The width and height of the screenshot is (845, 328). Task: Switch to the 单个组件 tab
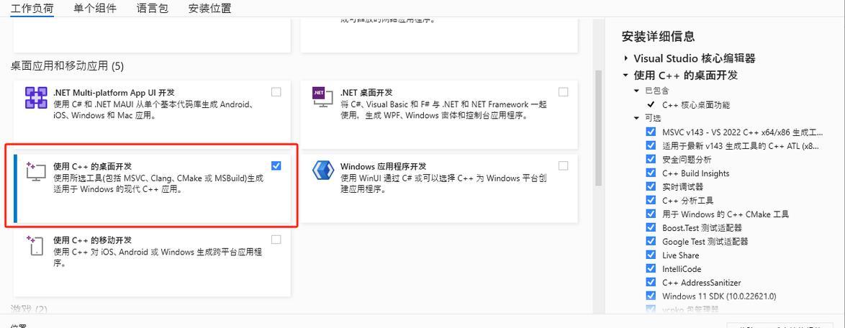[95, 9]
